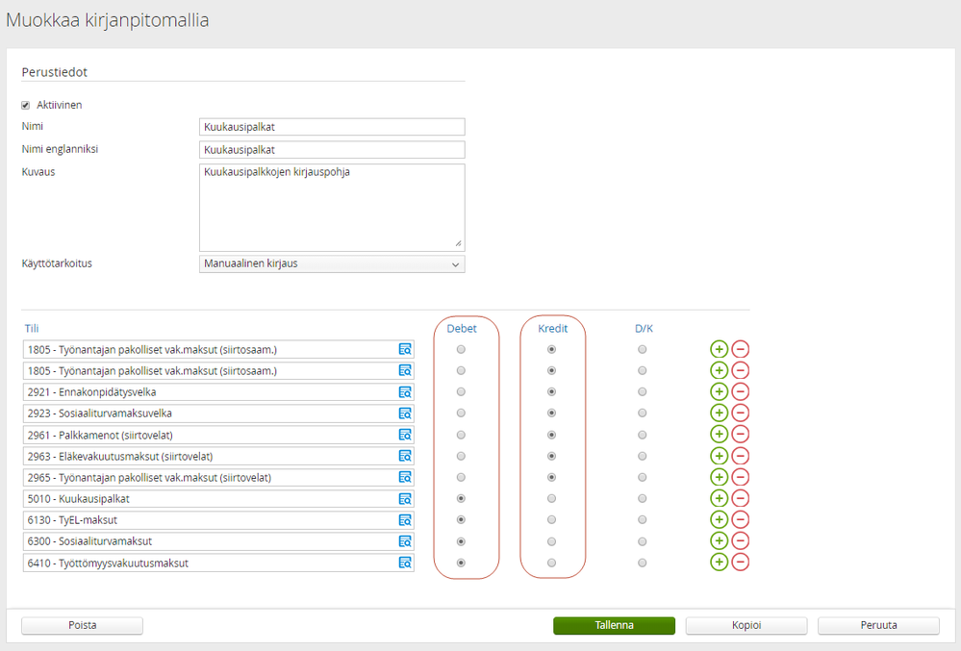Click the Nimi englanniksi input field
This screenshot has height=651, width=961.
(x=332, y=150)
